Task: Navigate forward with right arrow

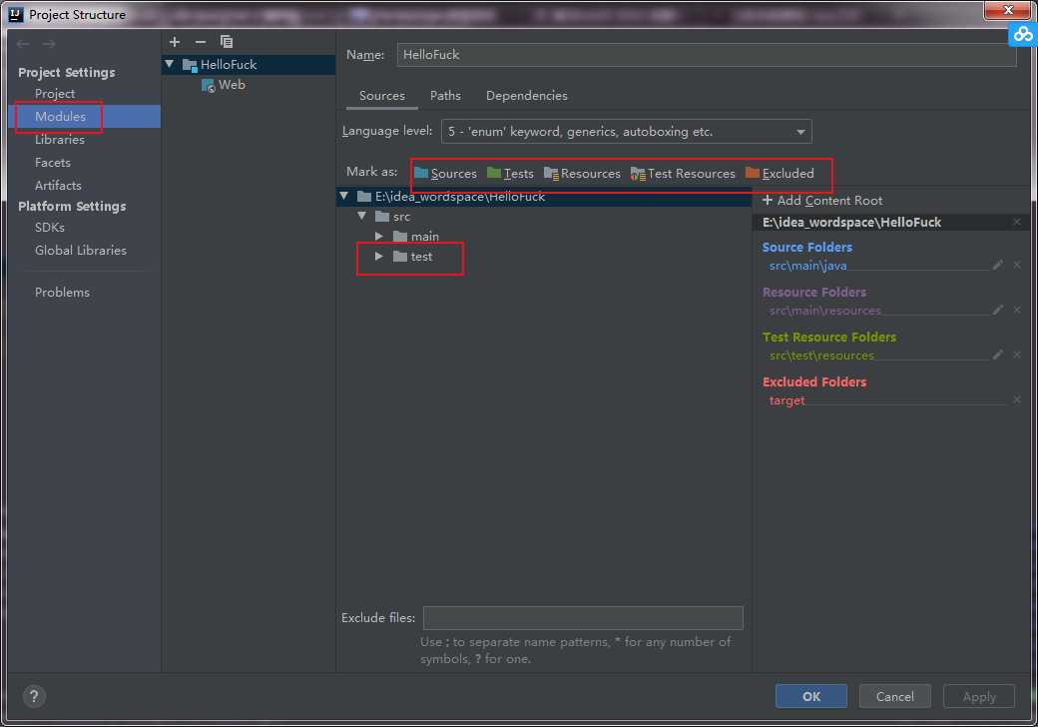Action: coord(48,44)
